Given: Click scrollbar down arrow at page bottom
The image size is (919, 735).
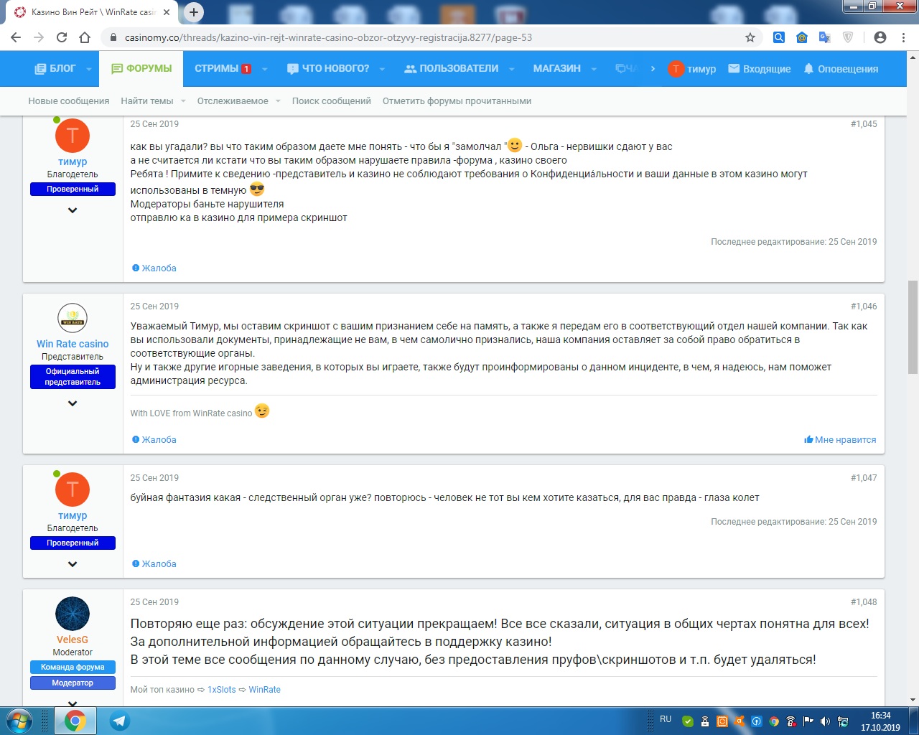Looking at the screenshot, I should point(913,700).
